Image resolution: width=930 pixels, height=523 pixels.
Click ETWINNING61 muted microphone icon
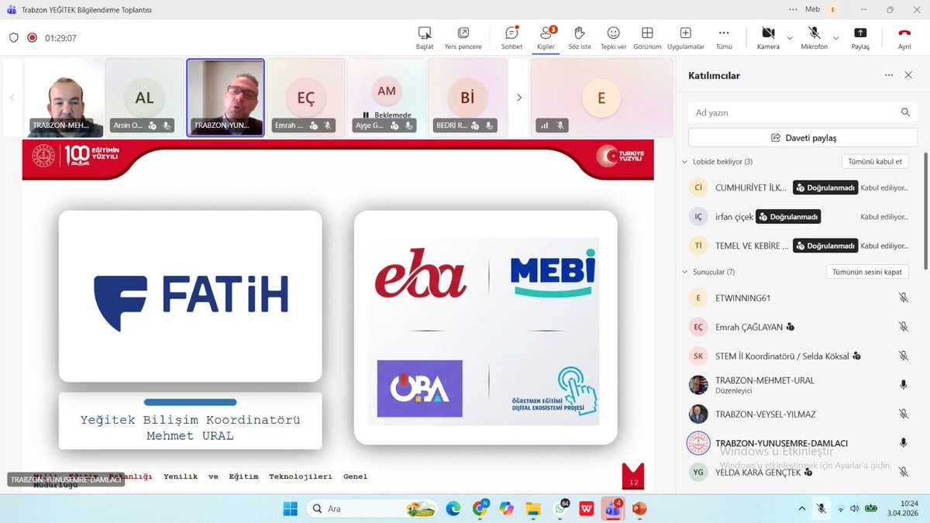(903, 298)
